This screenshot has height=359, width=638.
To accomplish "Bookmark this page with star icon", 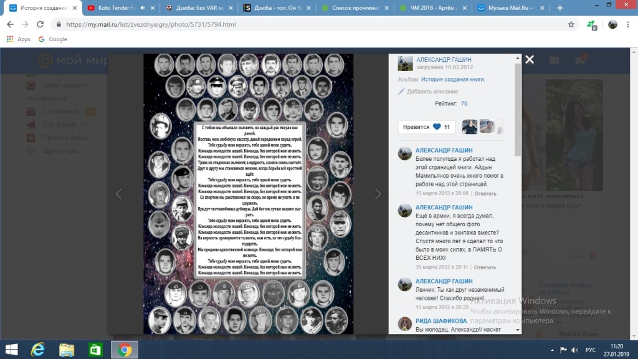I will tap(571, 24).
